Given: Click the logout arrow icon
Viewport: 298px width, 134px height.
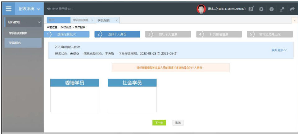Looking at the screenshot, I should 292,9.
